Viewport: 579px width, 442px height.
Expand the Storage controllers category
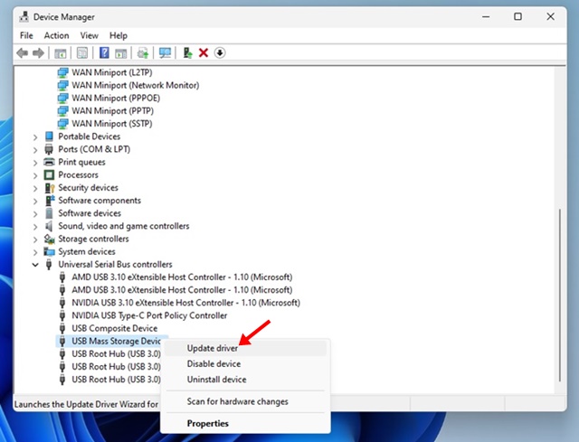pos(36,239)
